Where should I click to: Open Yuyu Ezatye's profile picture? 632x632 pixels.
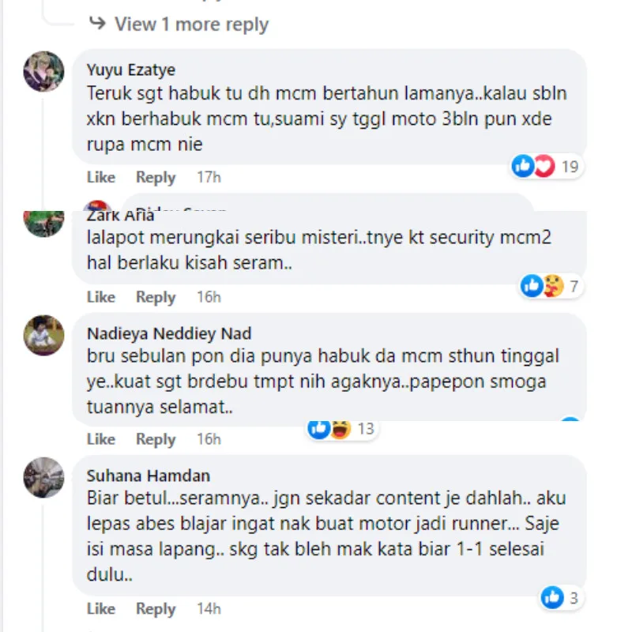tap(44, 71)
